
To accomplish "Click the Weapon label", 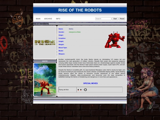I will coord(62,54).
